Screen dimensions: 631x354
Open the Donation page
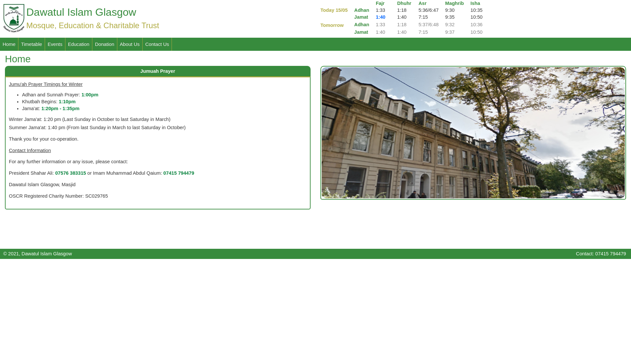click(x=105, y=44)
